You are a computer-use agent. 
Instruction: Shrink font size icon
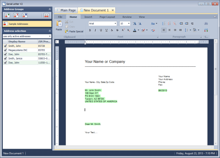coord(140,24)
